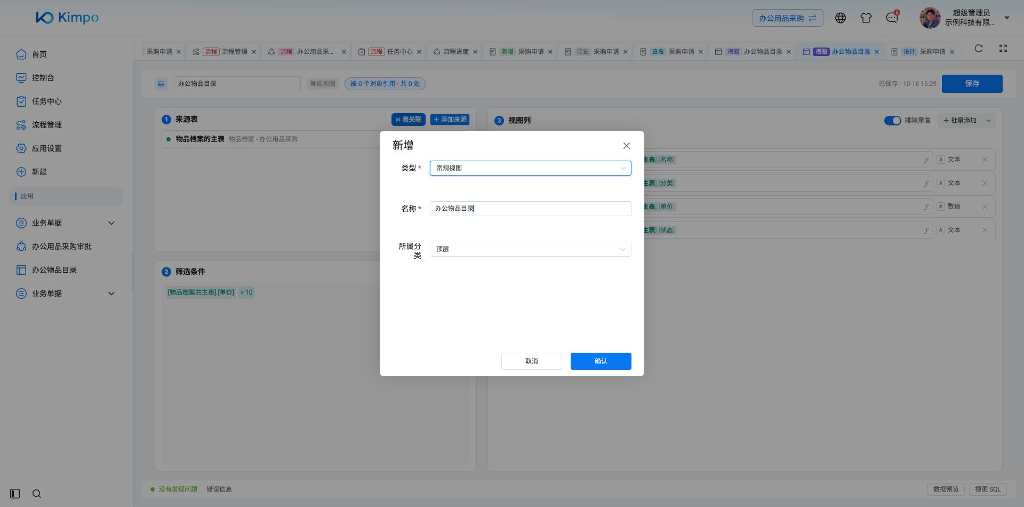Click the refresh icon in tab bar

(979, 49)
